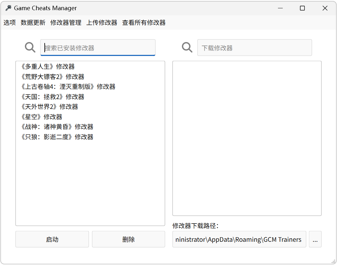Open the 修改器管理 menu
The height and width of the screenshot is (265, 337).
click(66, 23)
